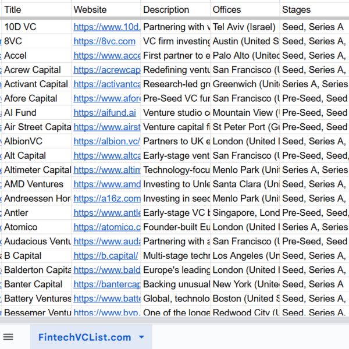Open the https://albion.vc/ link
This screenshot has width=349, height=349.
click(107, 141)
